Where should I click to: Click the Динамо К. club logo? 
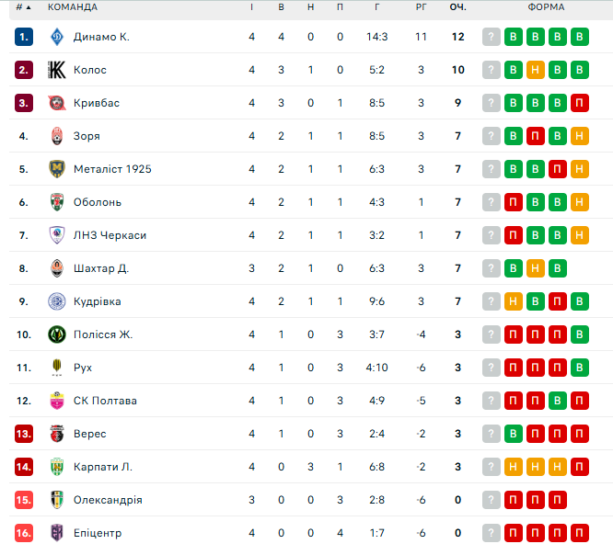point(57,37)
